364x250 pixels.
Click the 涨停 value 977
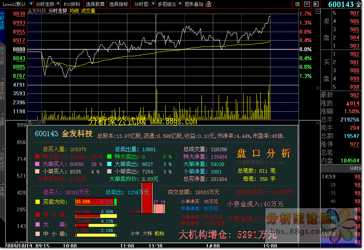(355, 144)
